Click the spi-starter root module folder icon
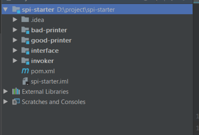199x135 pixels. (16, 10)
